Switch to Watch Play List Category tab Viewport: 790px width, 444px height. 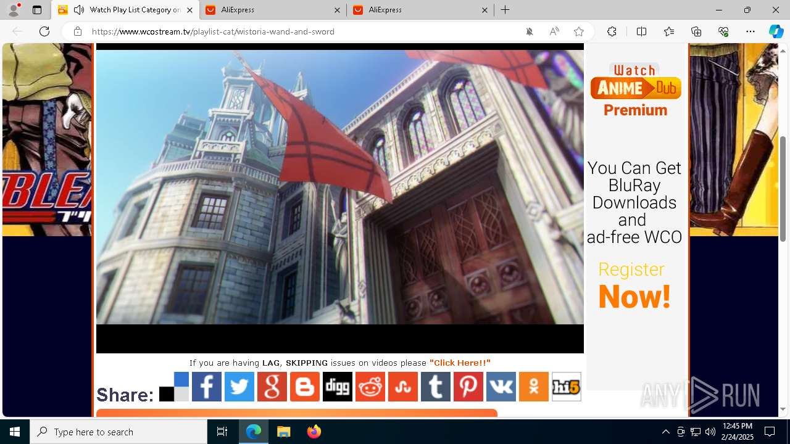(x=125, y=10)
